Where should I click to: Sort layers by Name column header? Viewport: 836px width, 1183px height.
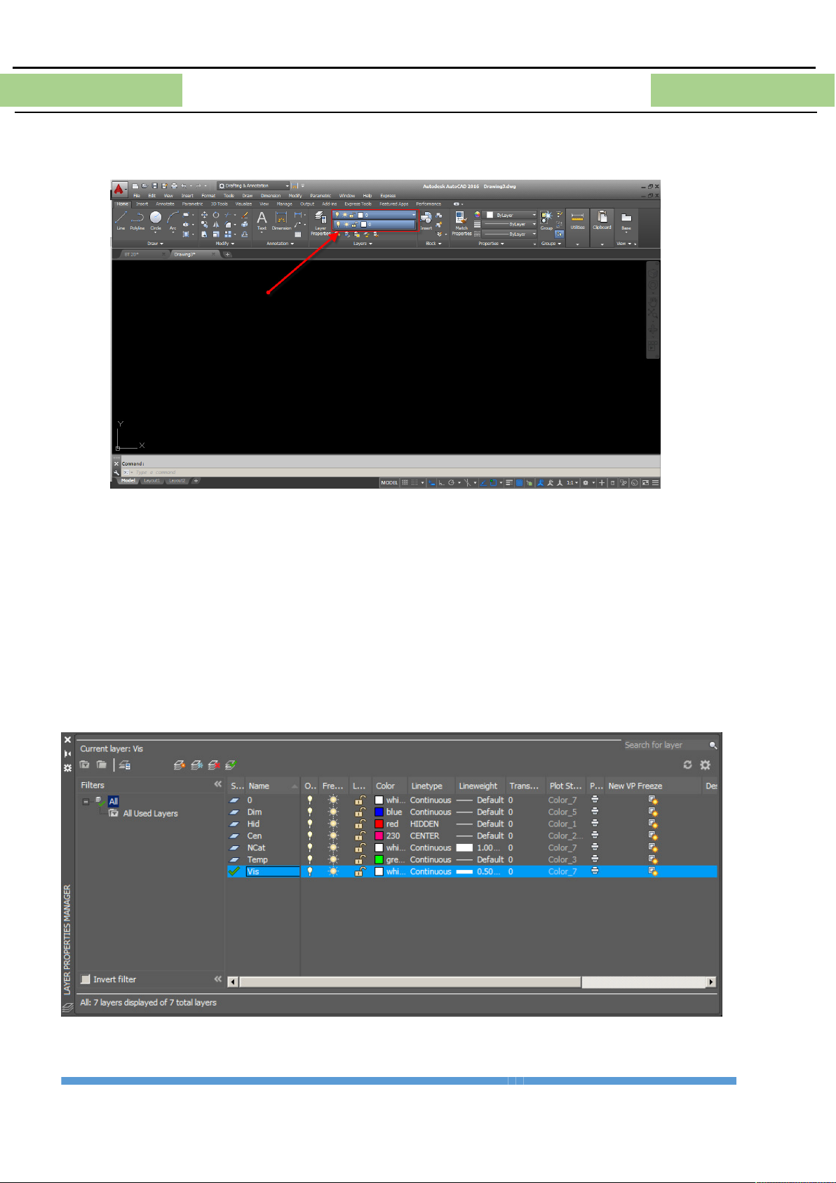pos(267,786)
